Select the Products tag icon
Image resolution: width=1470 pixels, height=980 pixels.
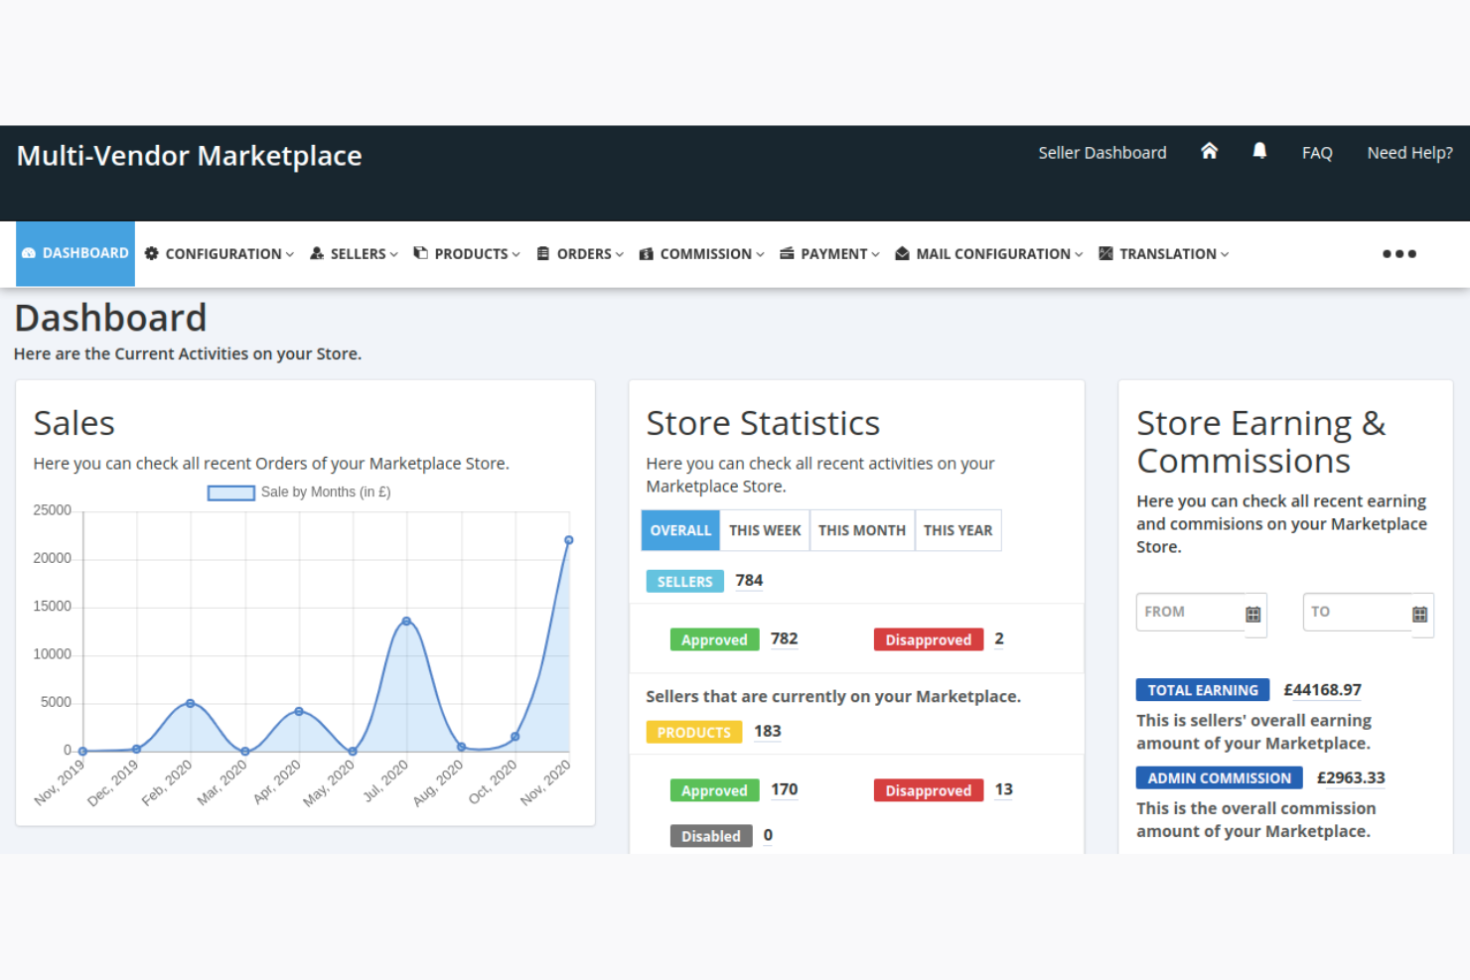coord(419,253)
